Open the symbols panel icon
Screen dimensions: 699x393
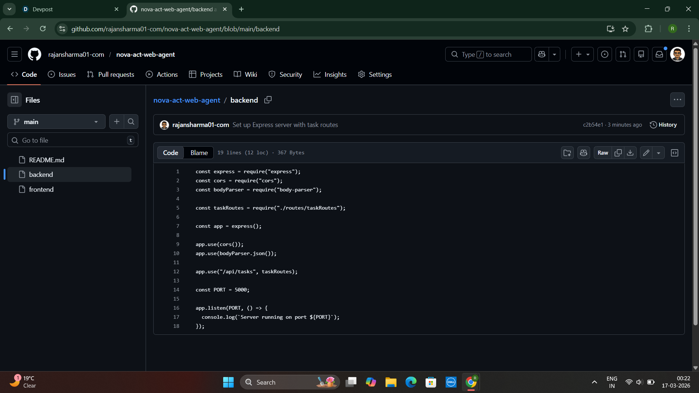[x=675, y=153]
